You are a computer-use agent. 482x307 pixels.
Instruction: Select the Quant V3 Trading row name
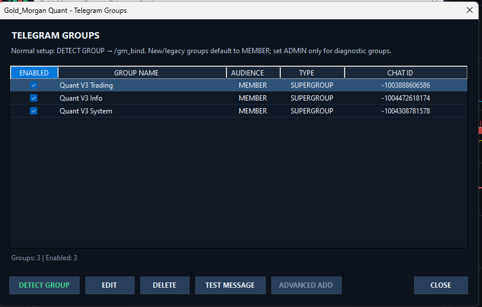(86, 85)
